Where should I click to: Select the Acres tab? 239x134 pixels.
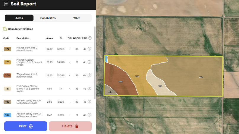click(x=19, y=18)
